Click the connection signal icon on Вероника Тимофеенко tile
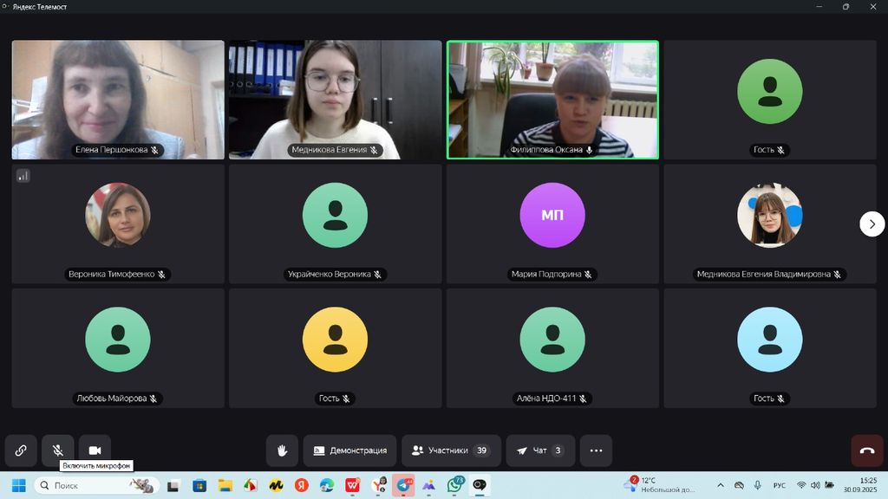Image resolution: width=888 pixels, height=499 pixels. (x=23, y=176)
